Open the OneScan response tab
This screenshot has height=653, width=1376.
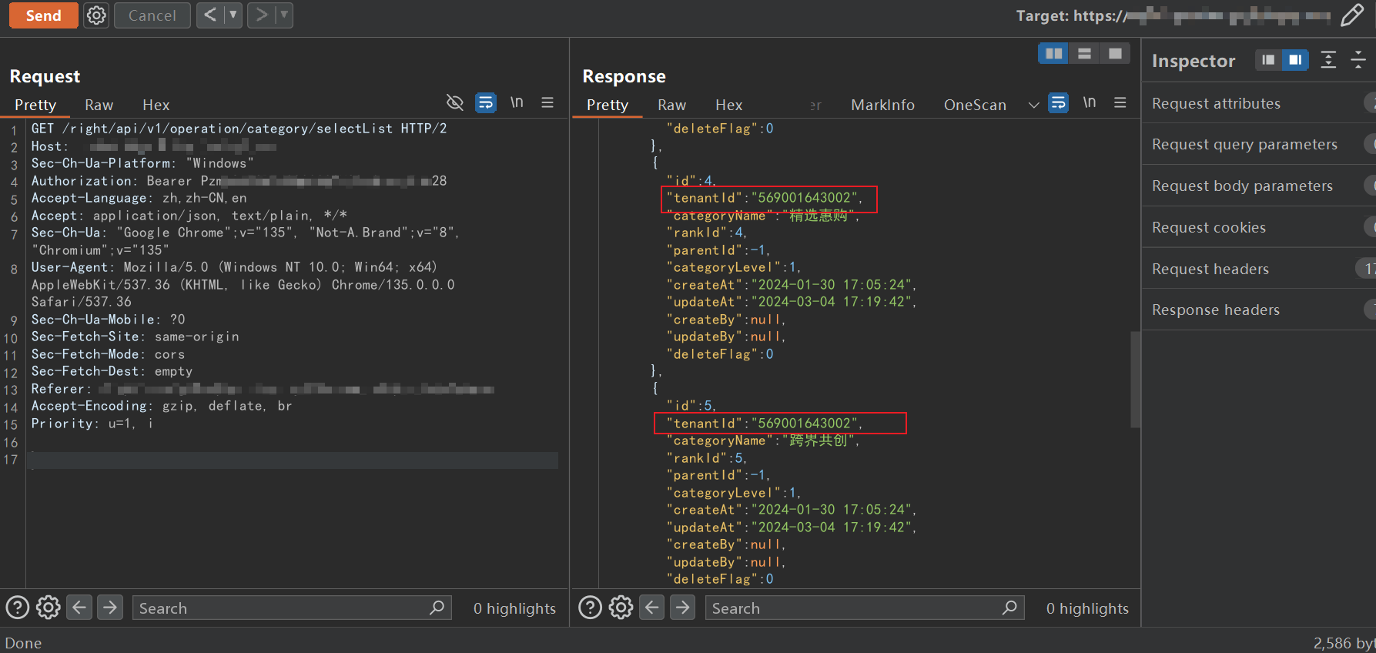(975, 105)
